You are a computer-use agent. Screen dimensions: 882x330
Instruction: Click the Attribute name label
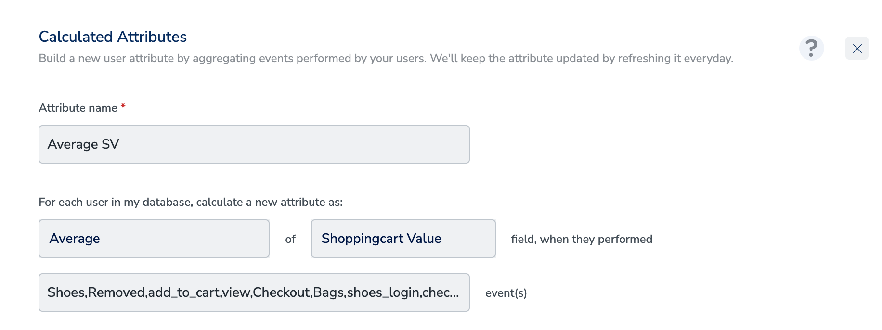(78, 108)
